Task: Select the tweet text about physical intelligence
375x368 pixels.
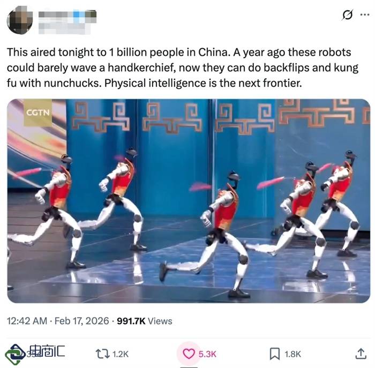Action: click(183, 67)
